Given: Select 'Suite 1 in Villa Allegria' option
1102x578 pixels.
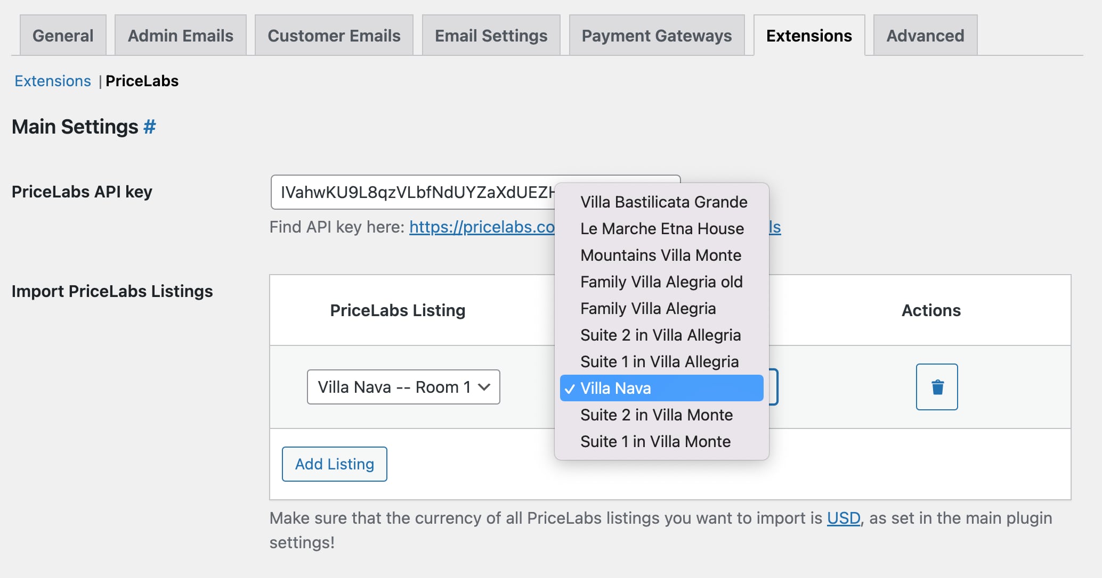Looking at the screenshot, I should [659, 361].
